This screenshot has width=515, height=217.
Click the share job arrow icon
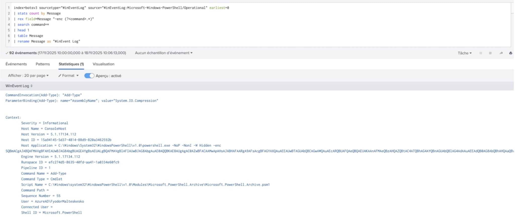click(501, 53)
